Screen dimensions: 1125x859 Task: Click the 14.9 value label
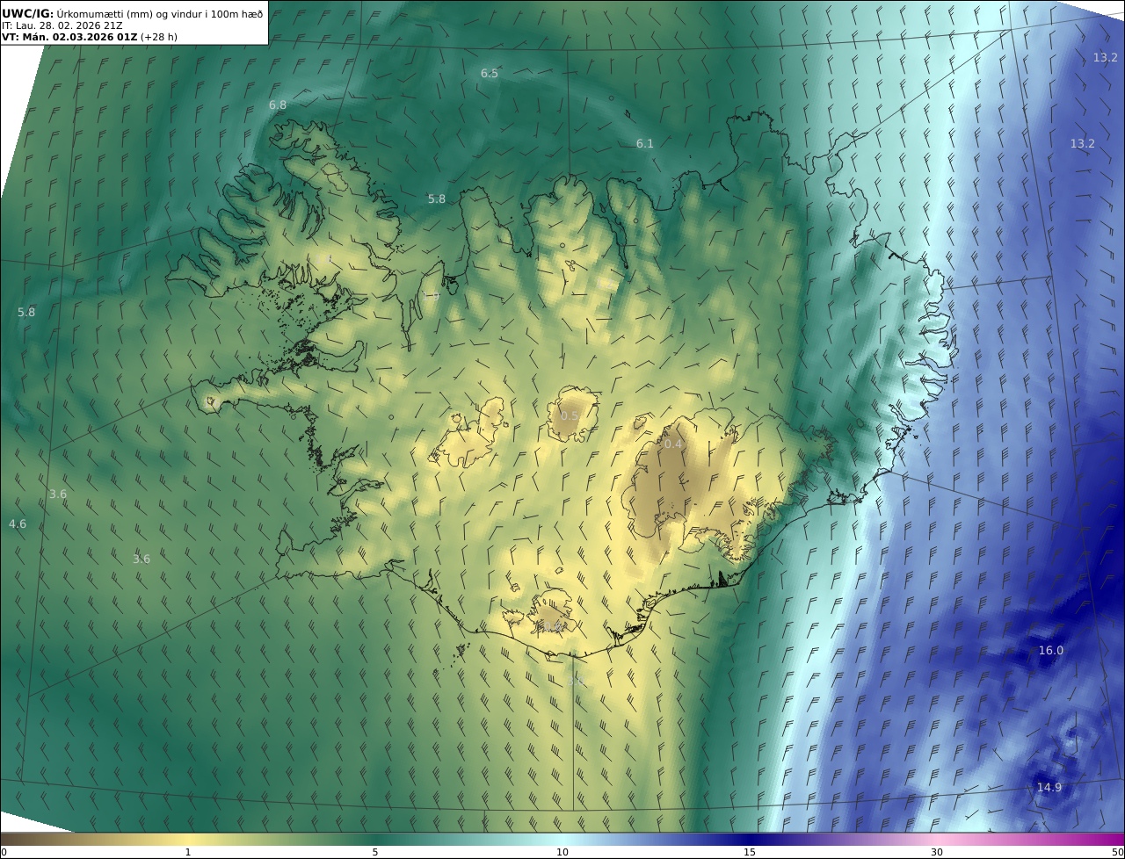[x=1049, y=787]
